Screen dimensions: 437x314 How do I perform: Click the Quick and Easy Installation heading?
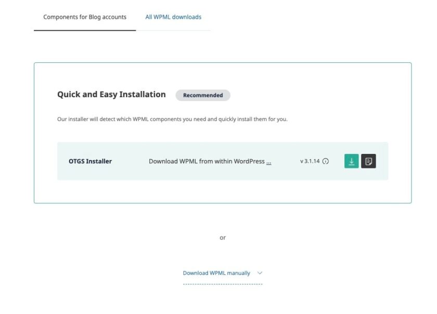tap(111, 95)
